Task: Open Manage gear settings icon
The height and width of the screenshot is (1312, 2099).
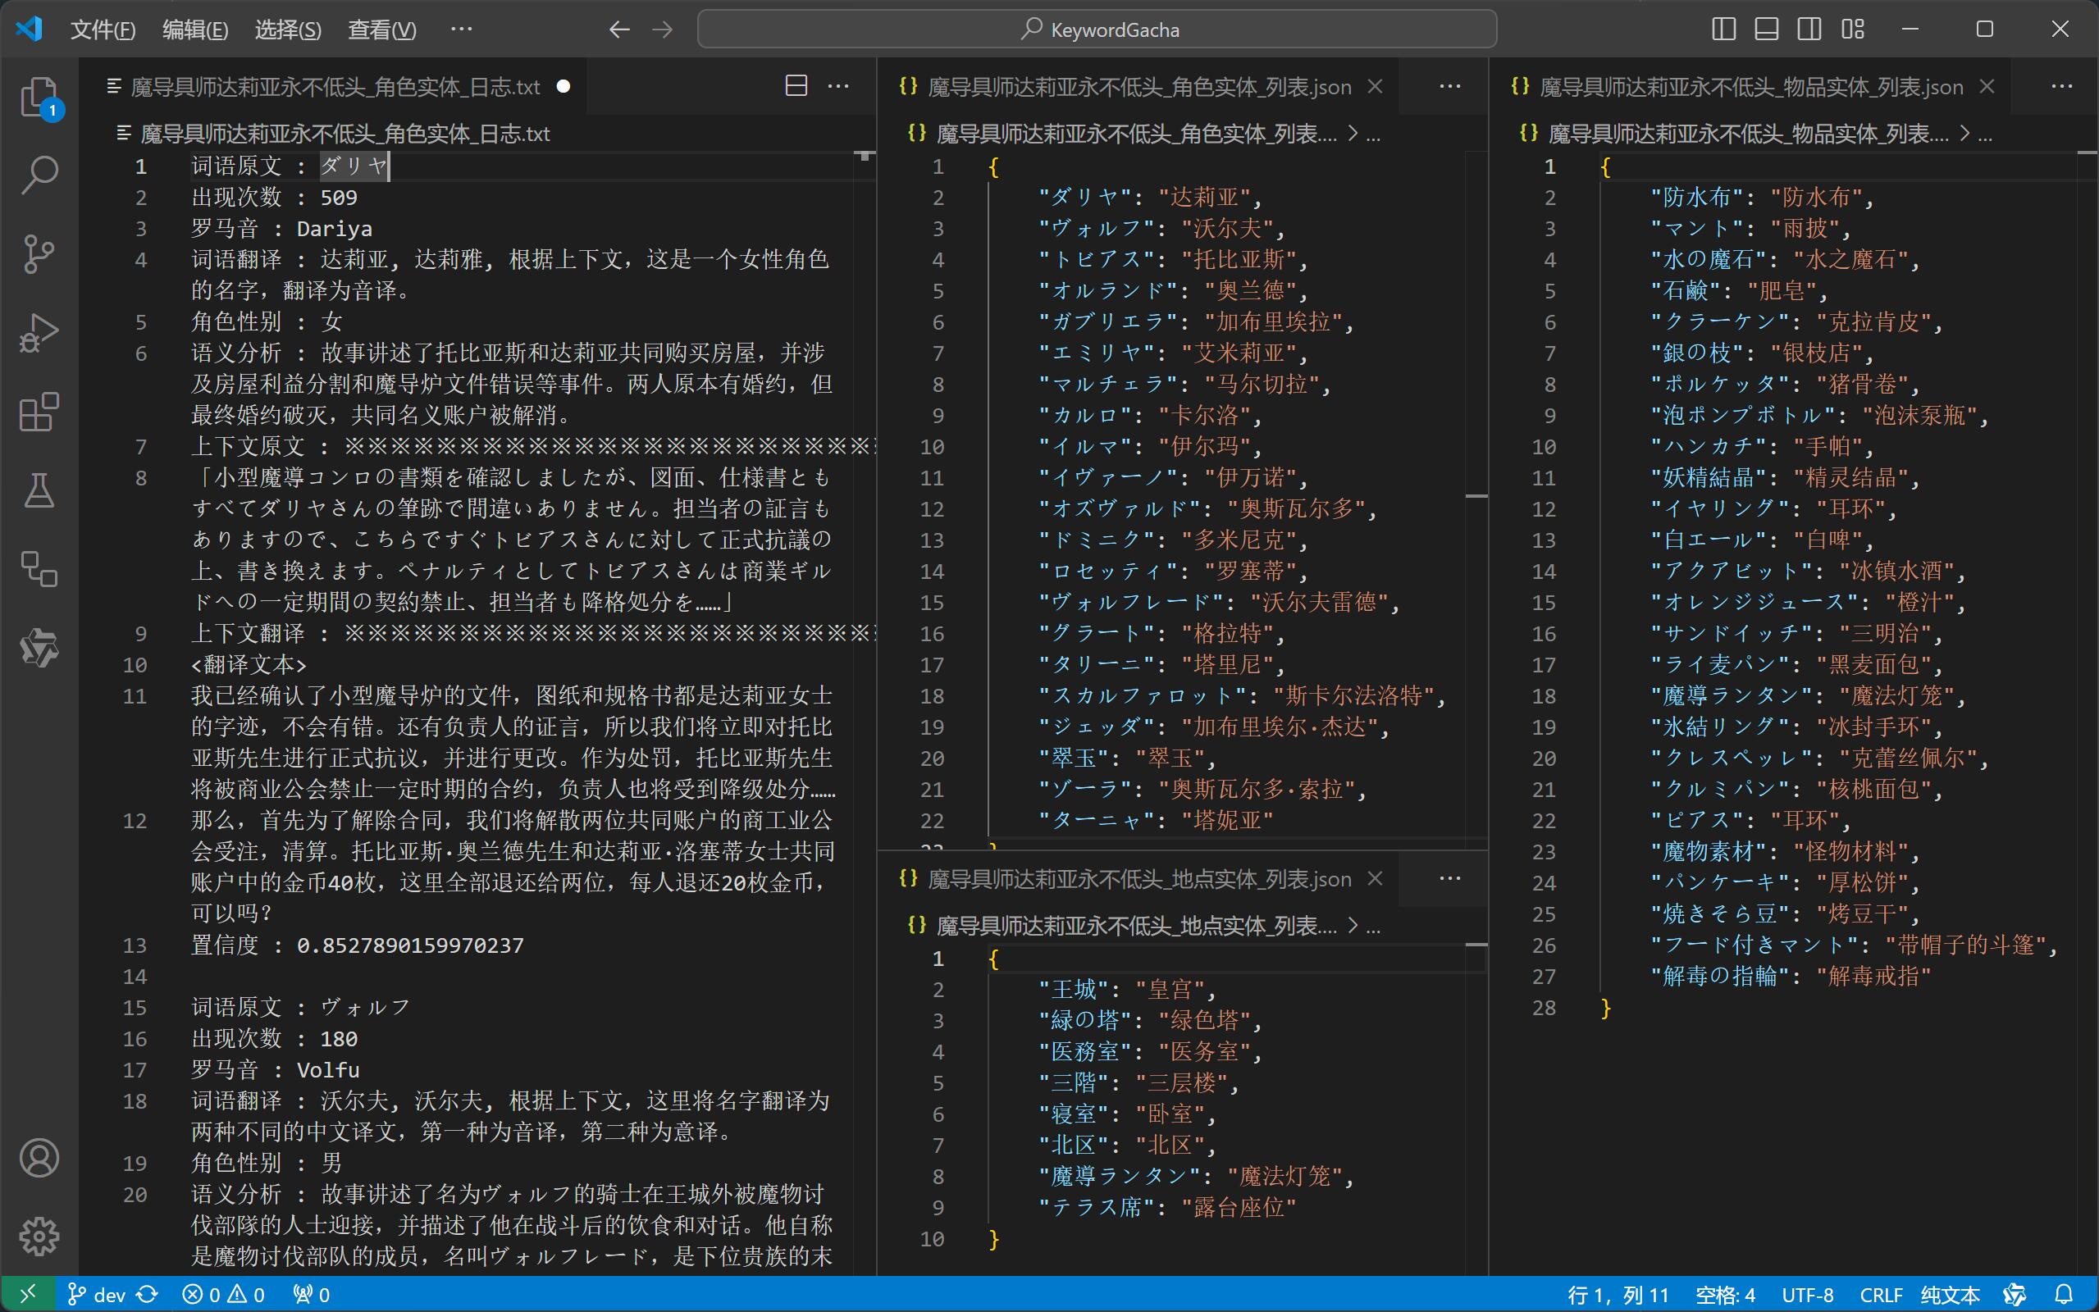Action: 39,1236
